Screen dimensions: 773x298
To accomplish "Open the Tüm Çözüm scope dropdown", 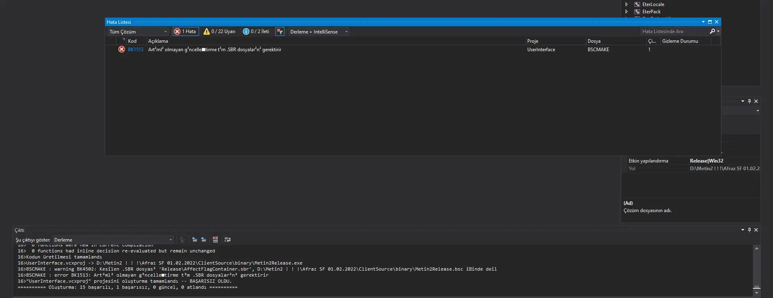I will click(x=138, y=31).
